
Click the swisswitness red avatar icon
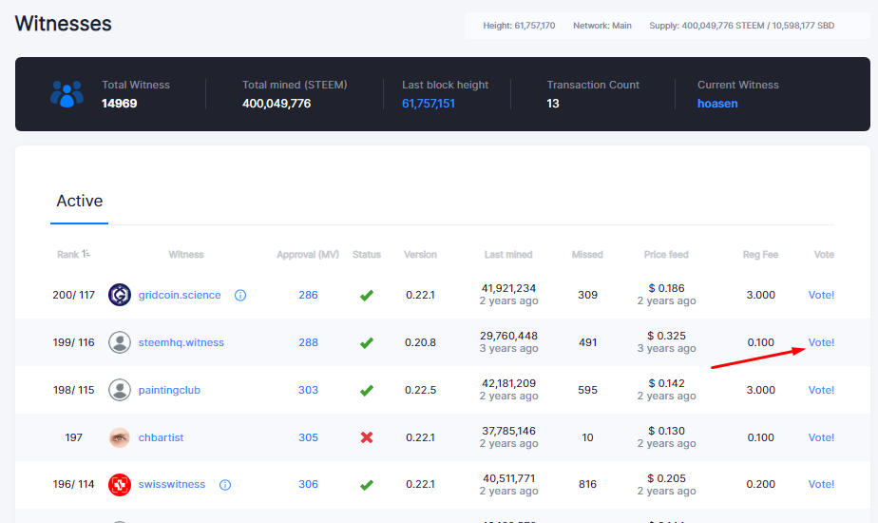120,485
